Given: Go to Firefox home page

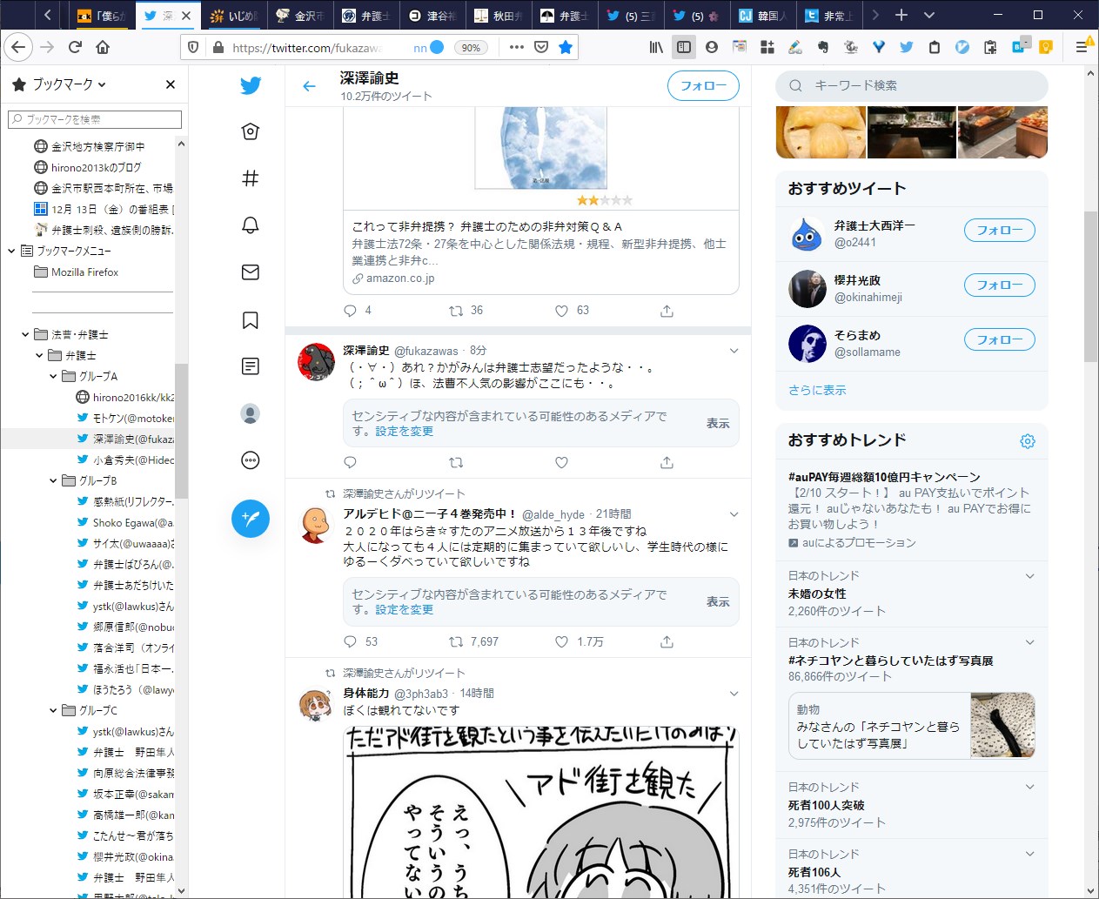Looking at the screenshot, I should pyautogui.click(x=103, y=47).
